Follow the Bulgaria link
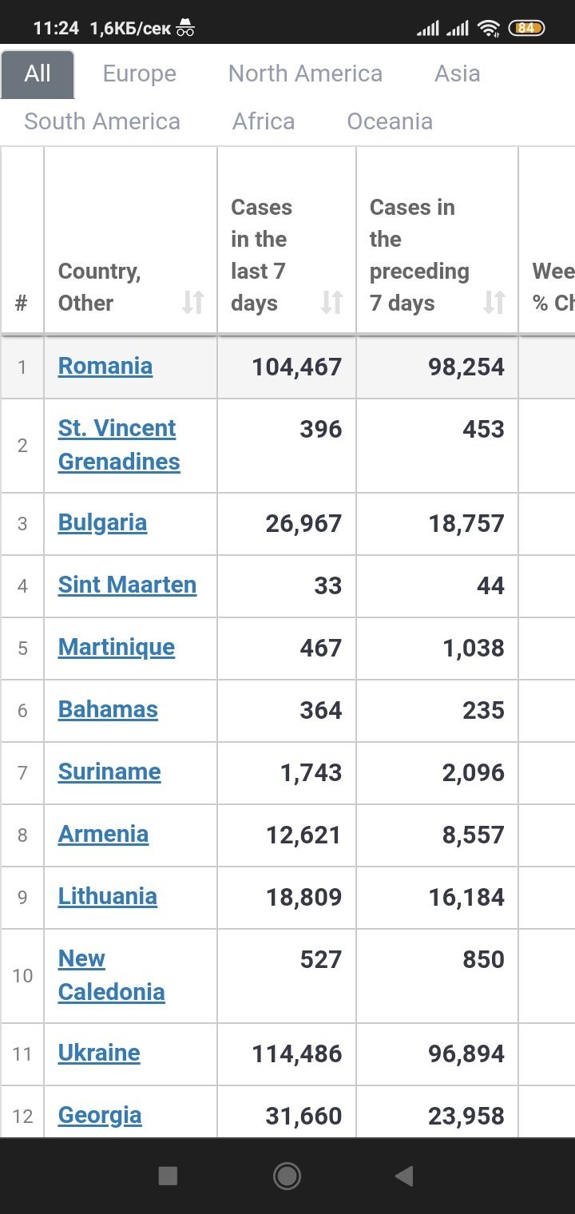The width and height of the screenshot is (575, 1214). point(102,522)
